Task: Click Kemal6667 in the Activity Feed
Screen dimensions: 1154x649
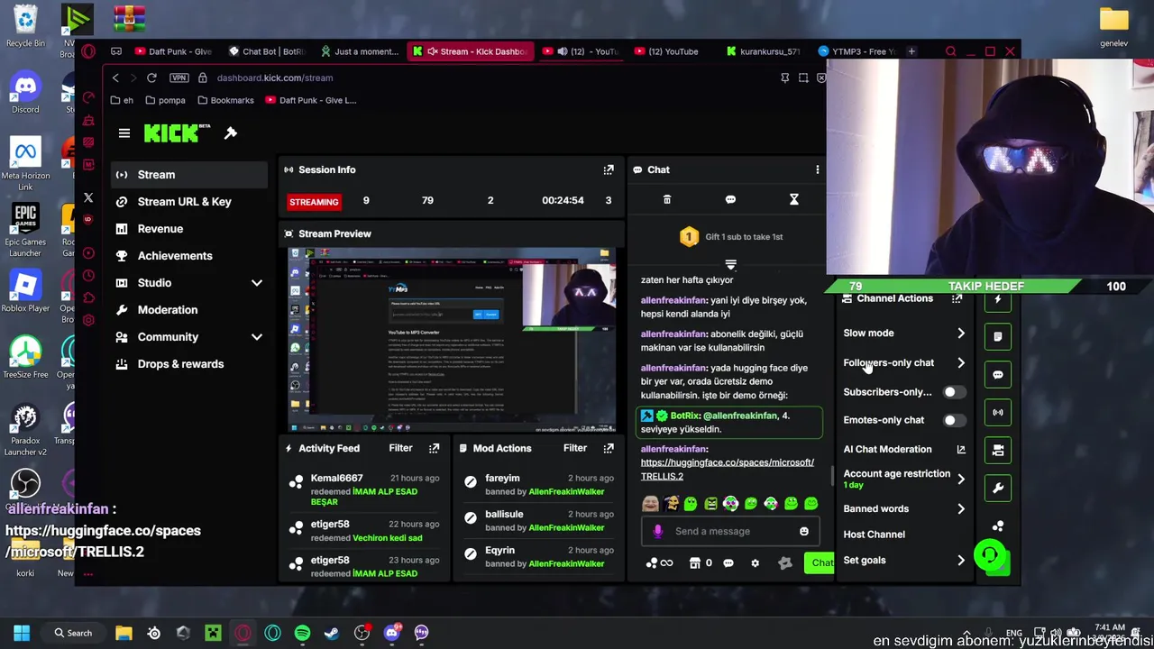Action: tap(336, 478)
